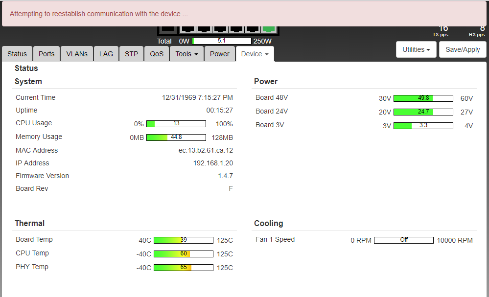Click the total PoE power usage bar
This screenshot has height=297, width=489.
click(222, 41)
